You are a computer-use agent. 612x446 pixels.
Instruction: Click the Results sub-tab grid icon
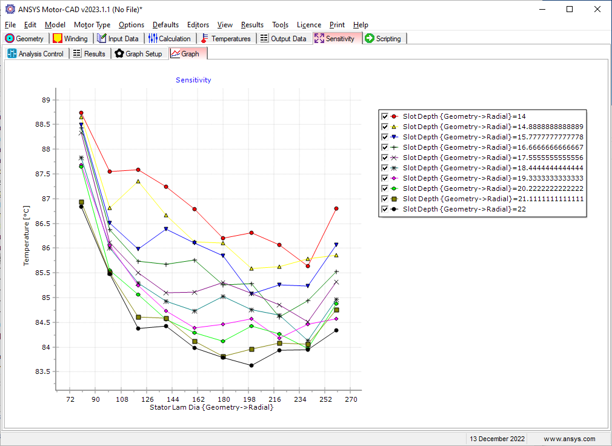(78, 53)
